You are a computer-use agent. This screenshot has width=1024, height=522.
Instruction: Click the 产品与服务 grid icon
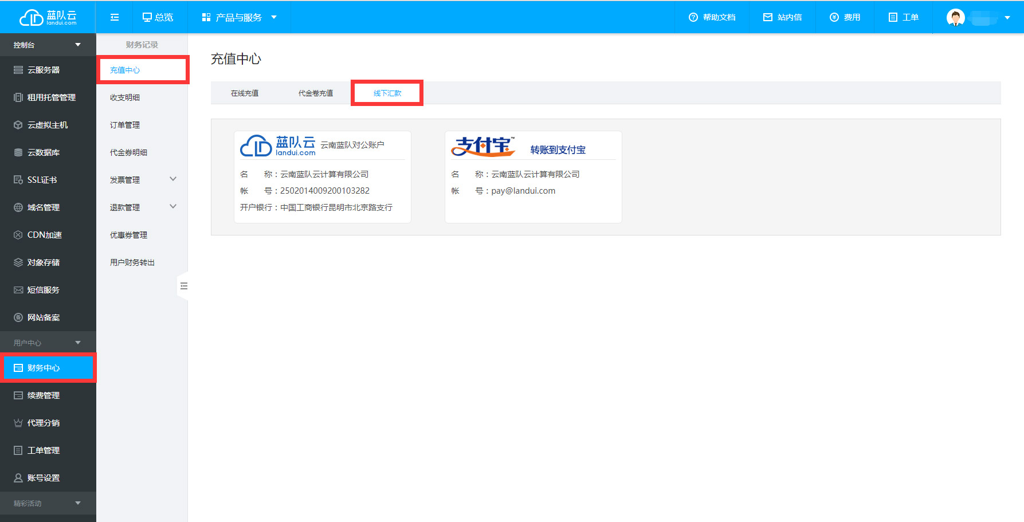pos(206,17)
